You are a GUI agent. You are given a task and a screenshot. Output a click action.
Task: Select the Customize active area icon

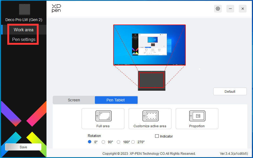point(150,116)
